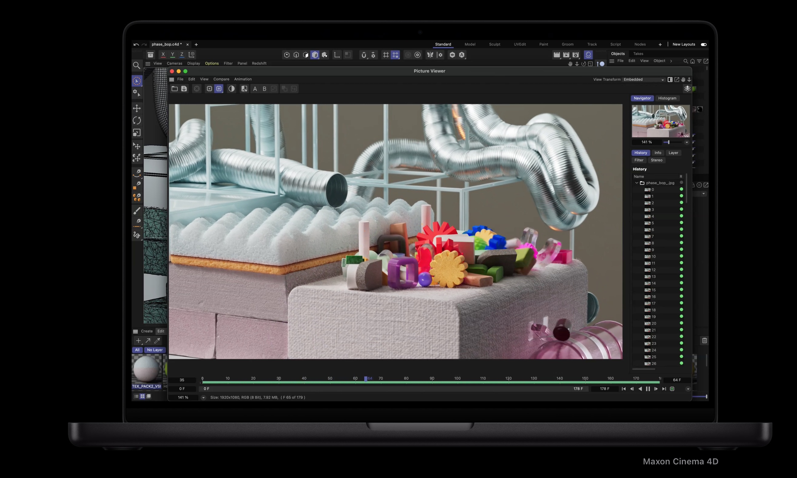Select the Rotate tool in left toolbar
Screen dimensions: 797x478
click(x=137, y=120)
